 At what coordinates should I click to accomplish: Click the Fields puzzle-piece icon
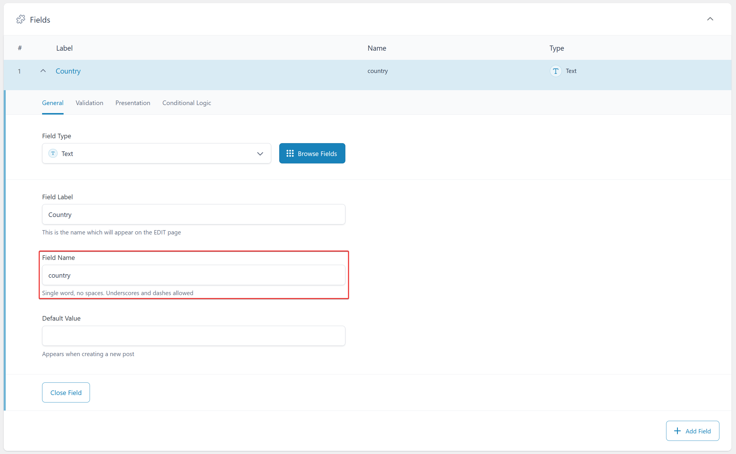pos(20,19)
